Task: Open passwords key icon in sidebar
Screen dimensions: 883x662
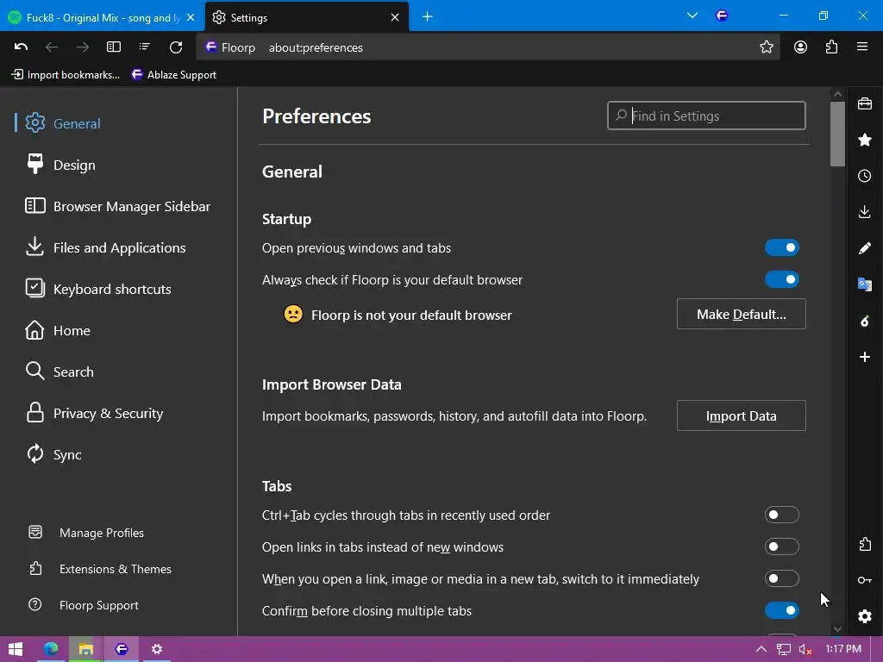Action: tap(864, 580)
